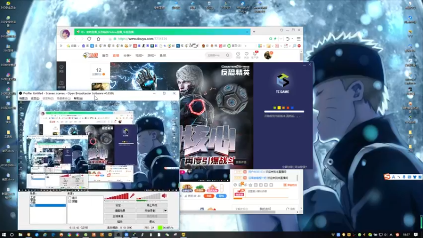The image size is (423, 238).
Task: Click the Sogou input method S icon
Action: (x=387, y=177)
